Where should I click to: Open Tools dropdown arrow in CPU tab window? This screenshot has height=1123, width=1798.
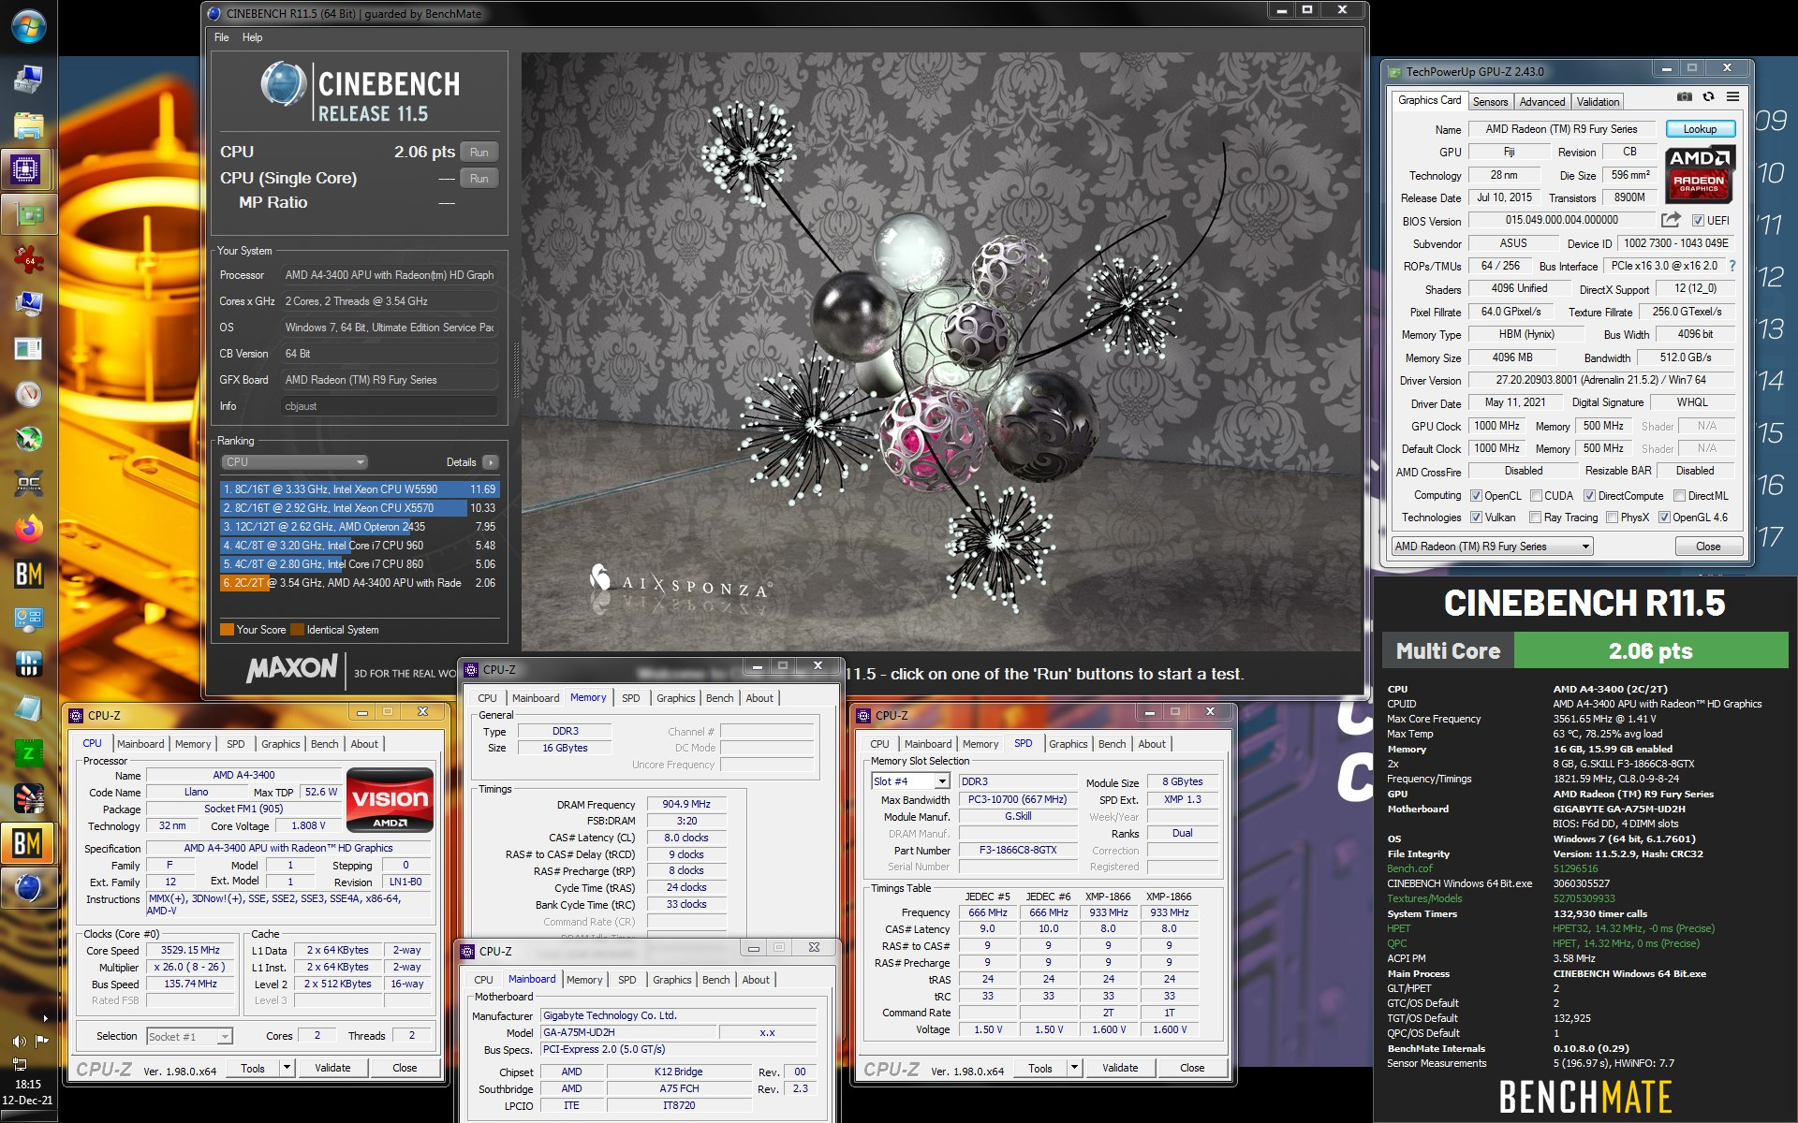(x=287, y=1068)
